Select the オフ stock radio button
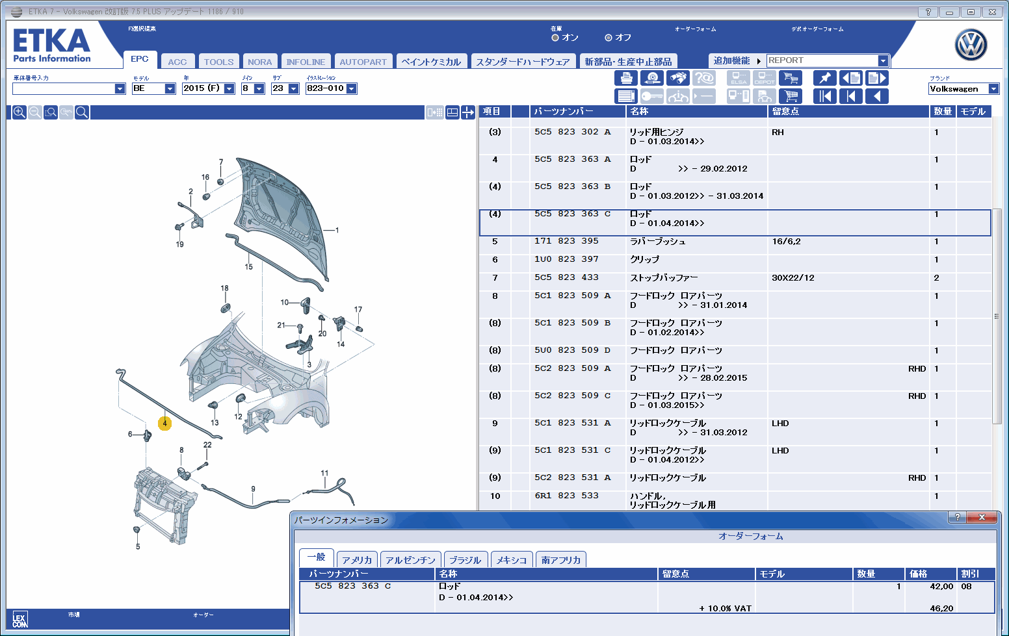The height and width of the screenshot is (636, 1009). point(609,38)
